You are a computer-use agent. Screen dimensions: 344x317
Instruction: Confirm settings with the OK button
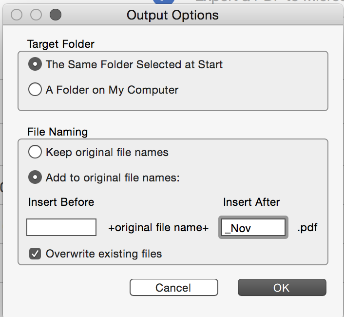[282, 288]
